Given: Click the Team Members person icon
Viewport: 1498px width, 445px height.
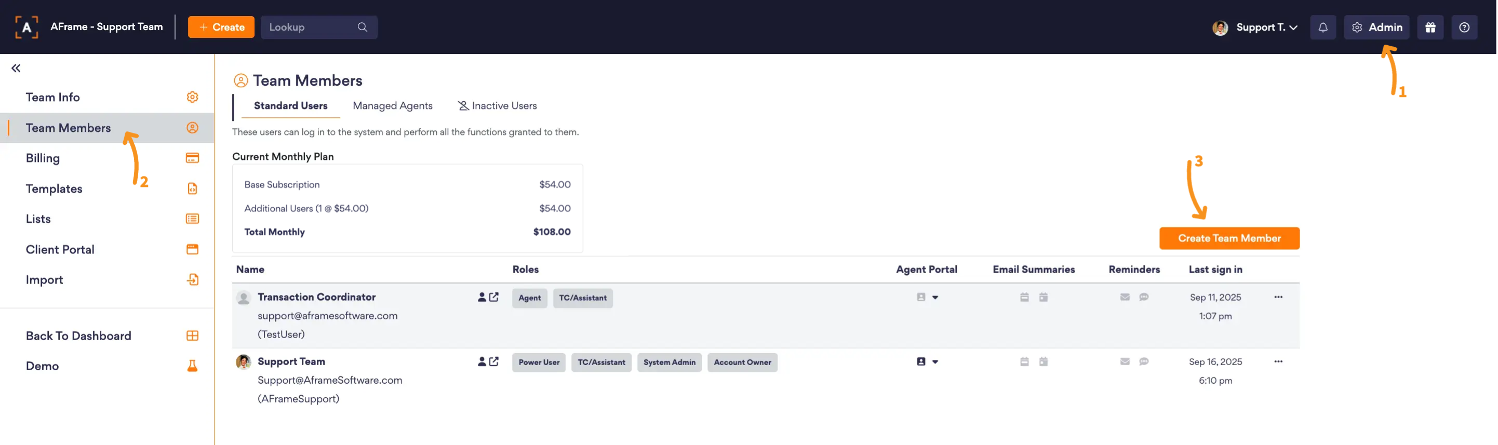Looking at the screenshot, I should [x=192, y=128].
